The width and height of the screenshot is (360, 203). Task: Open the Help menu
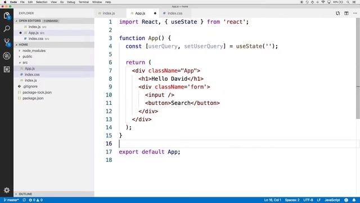click(x=108, y=2)
